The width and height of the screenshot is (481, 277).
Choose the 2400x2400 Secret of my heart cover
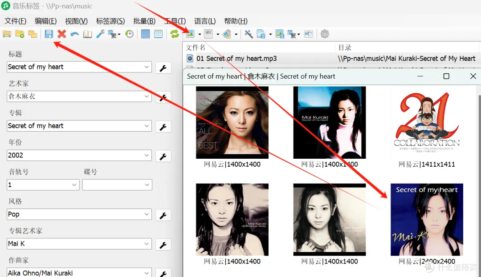tap(427, 220)
